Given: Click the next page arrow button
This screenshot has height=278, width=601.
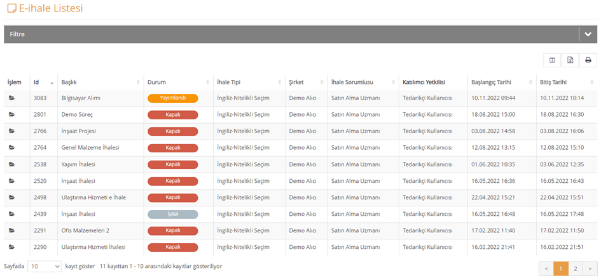Looking at the screenshot, I should (x=590, y=269).
